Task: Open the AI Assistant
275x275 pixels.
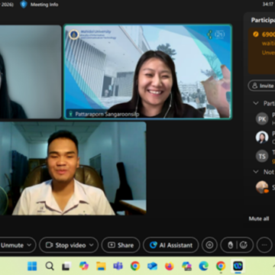Action: coord(171,245)
